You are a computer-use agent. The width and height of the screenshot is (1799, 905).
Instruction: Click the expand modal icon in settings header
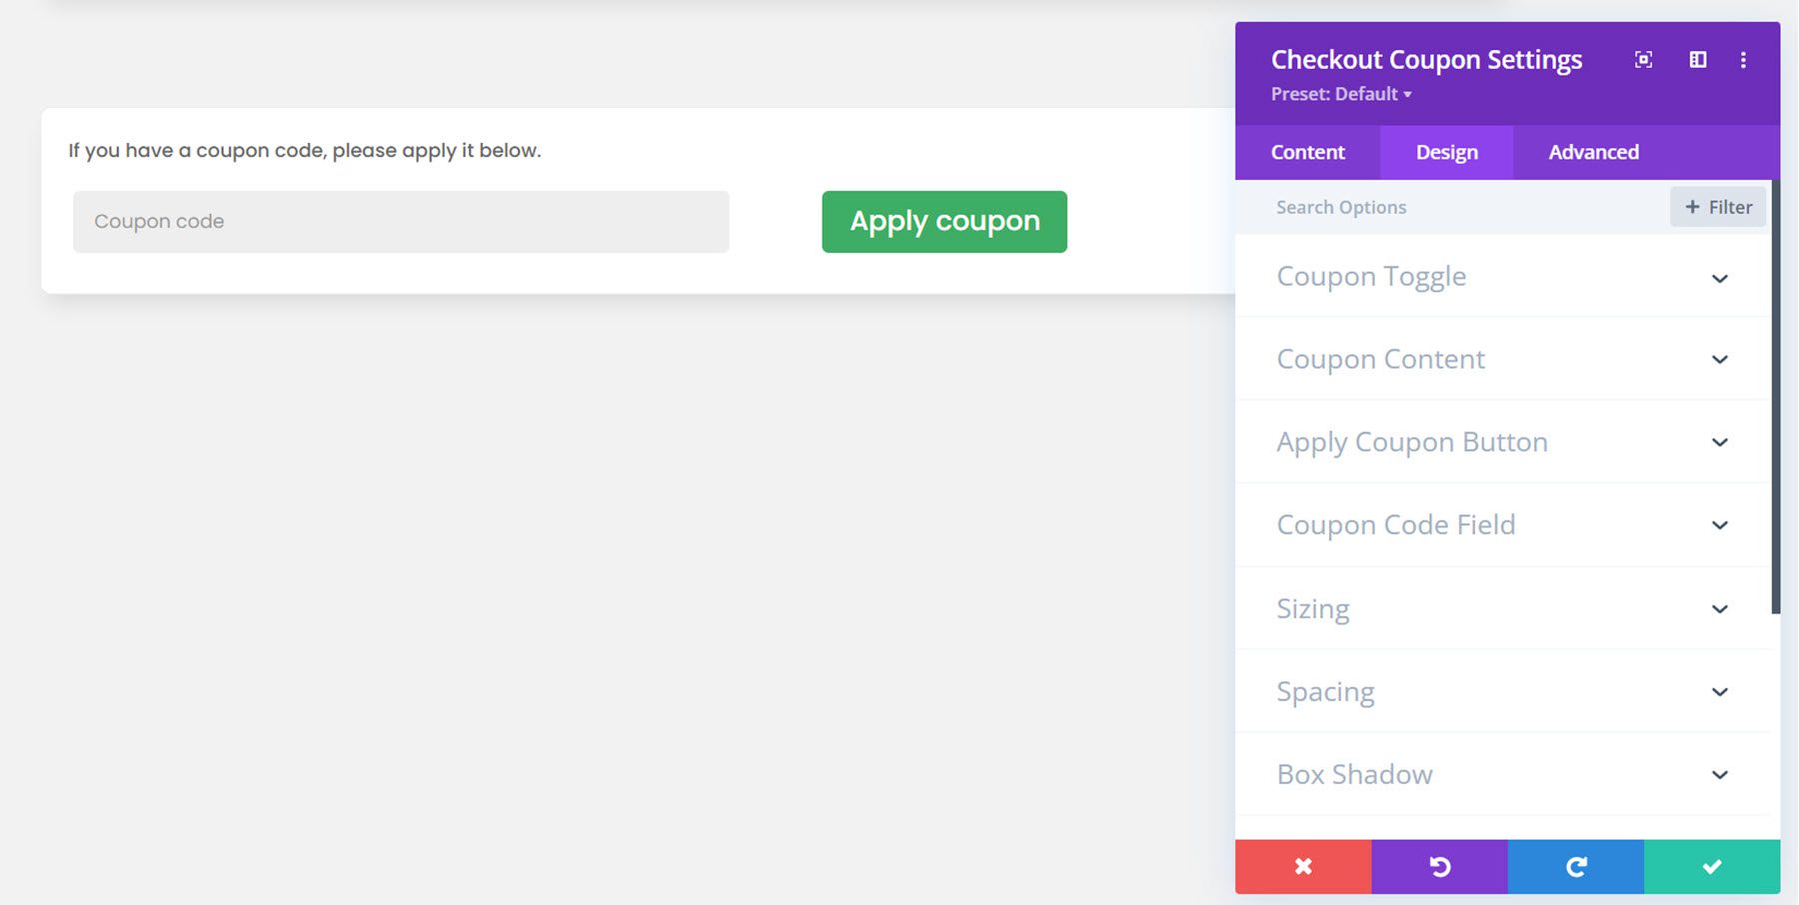(x=1643, y=60)
